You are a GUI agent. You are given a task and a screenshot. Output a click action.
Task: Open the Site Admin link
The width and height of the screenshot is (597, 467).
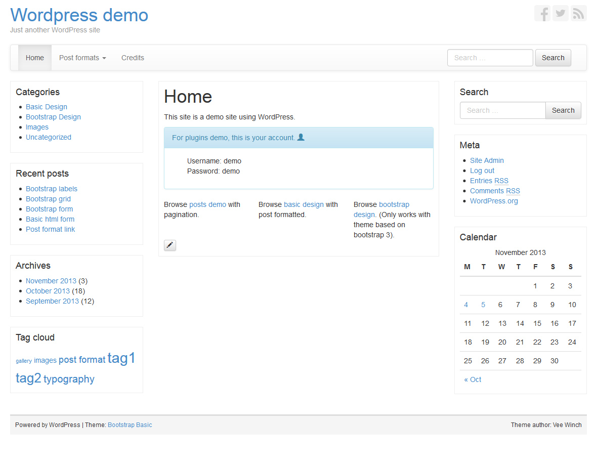click(487, 161)
